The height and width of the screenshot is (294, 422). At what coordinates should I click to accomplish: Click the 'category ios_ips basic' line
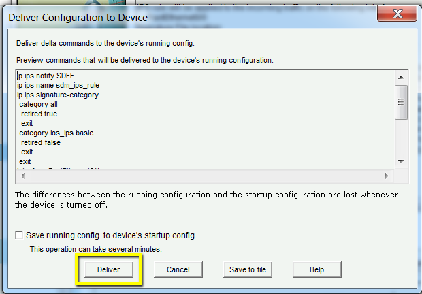[56, 133]
